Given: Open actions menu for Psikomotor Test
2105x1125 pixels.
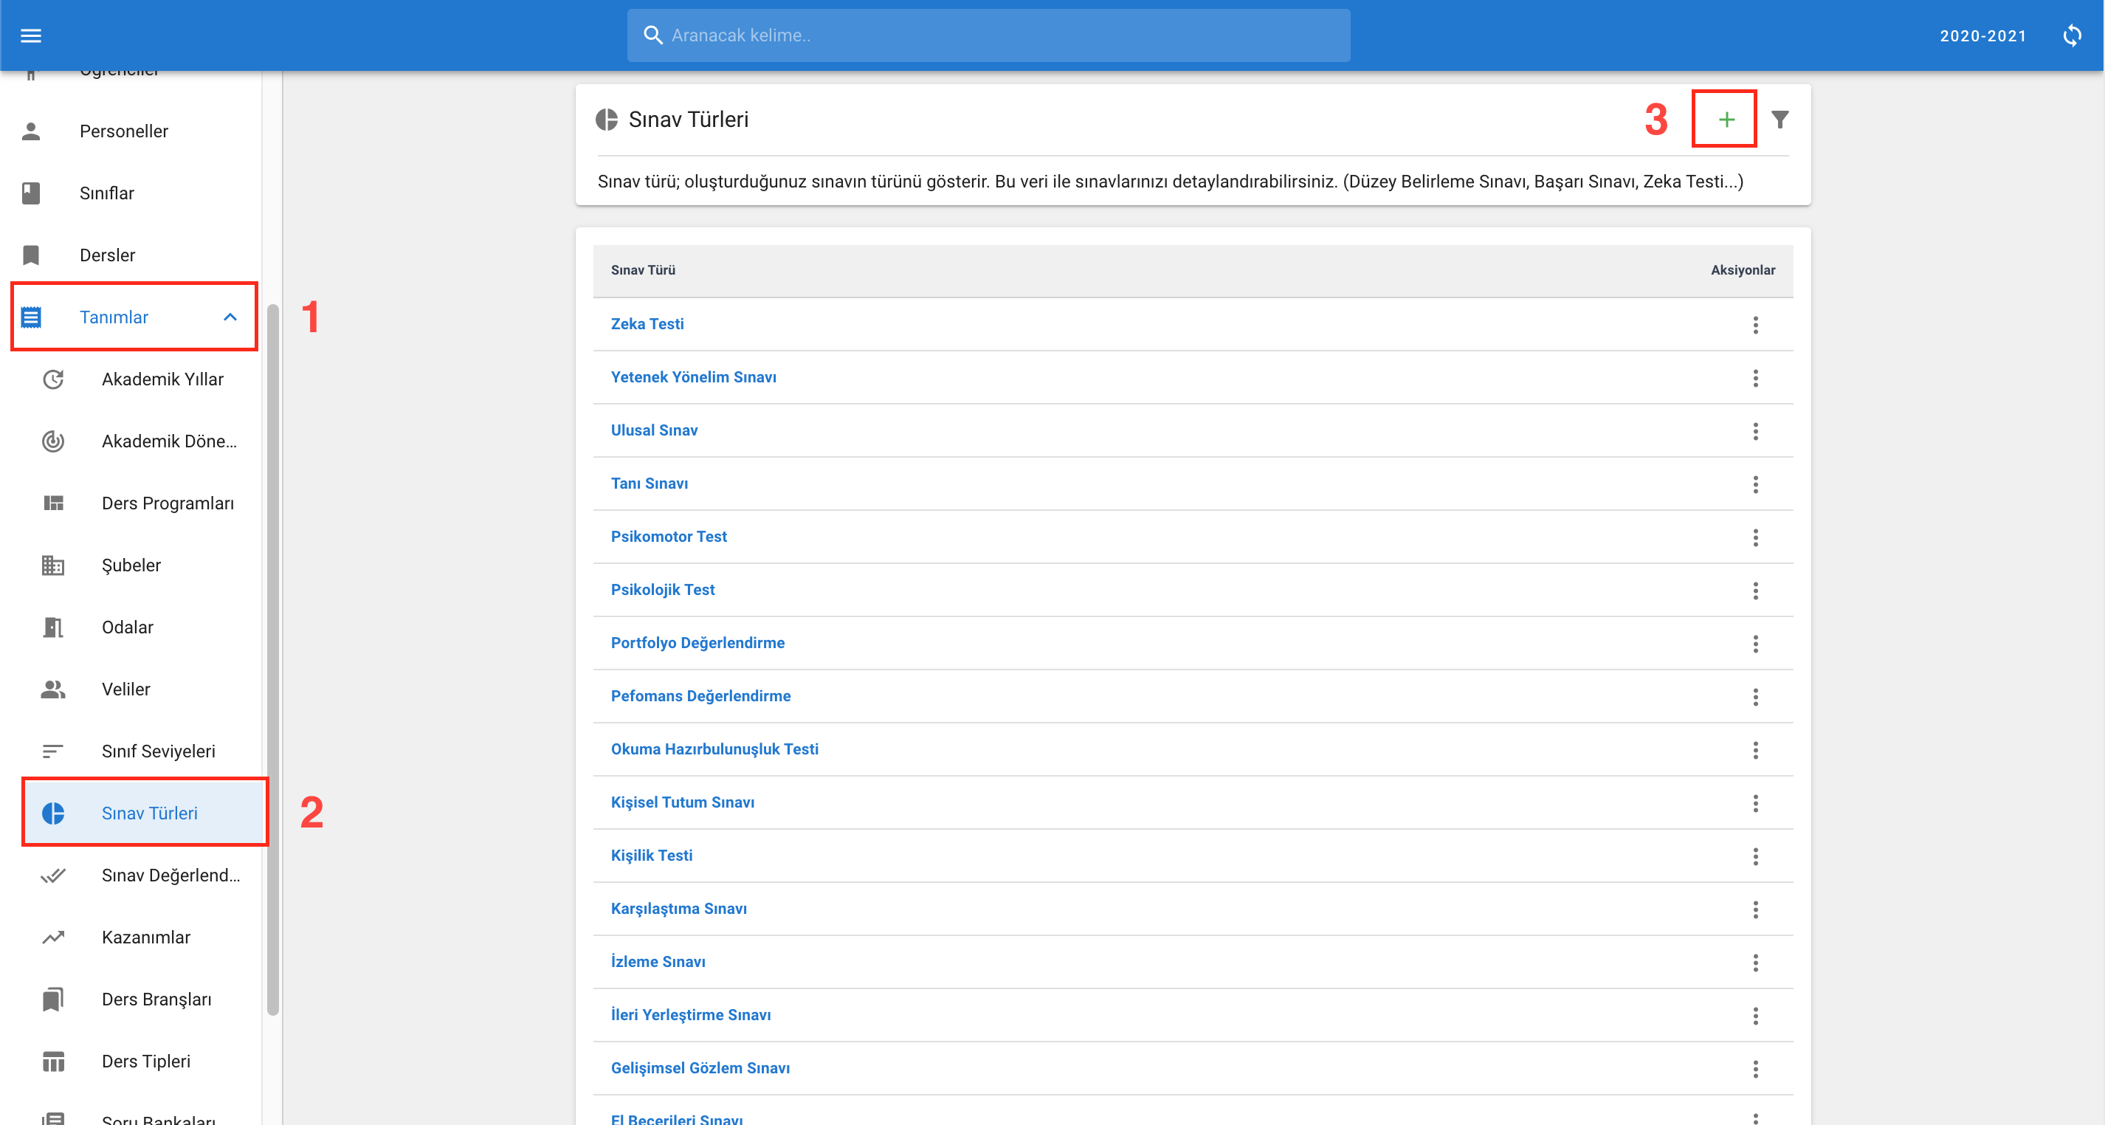Looking at the screenshot, I should [x=1755, y=537].
